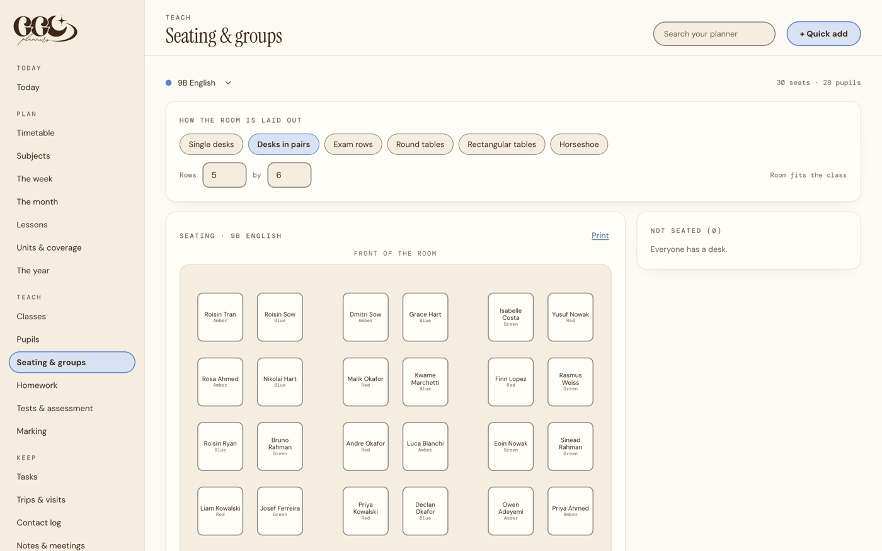Select Sinead Rahman's desk
The width and height of the screenshot is (882, 551).
570,446
